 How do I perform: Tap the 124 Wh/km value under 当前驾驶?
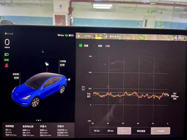(11, 135)
